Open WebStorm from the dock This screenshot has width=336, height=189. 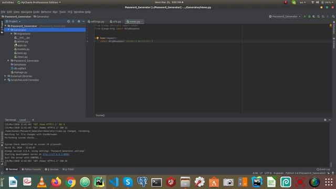[257, 182]
